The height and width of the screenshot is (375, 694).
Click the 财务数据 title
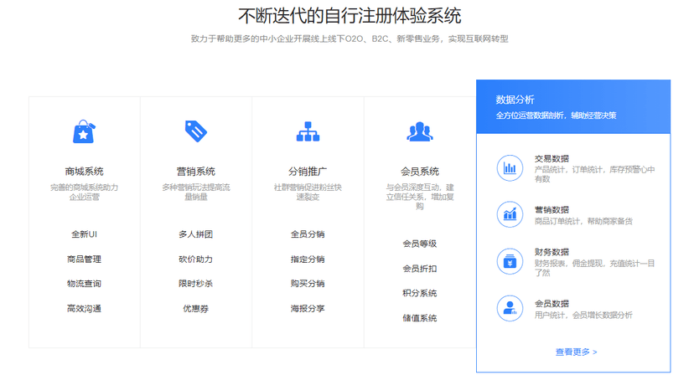pos(552,252)
